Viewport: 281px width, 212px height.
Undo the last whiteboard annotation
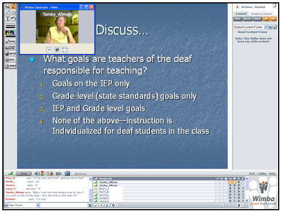pyautogui.click(x=13, y=18)
